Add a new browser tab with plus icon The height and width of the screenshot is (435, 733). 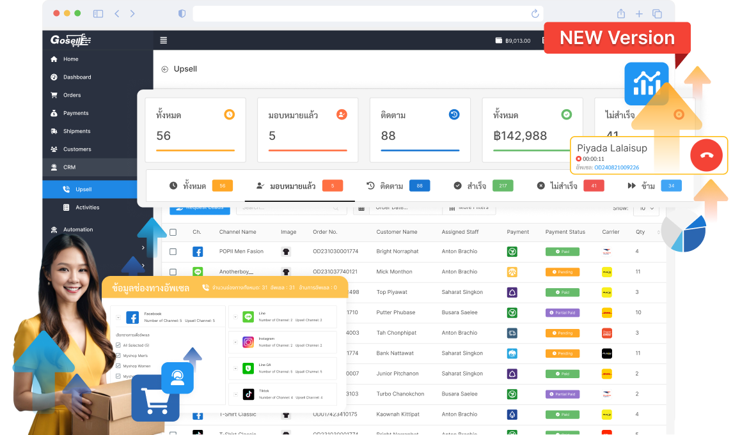coord(639,13)
